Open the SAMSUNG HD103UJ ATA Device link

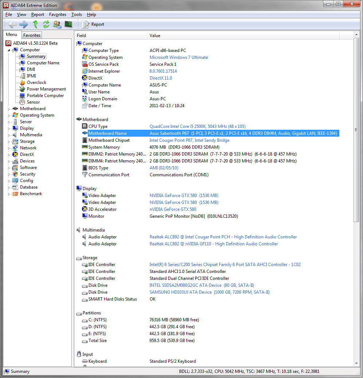pos(210,292)
